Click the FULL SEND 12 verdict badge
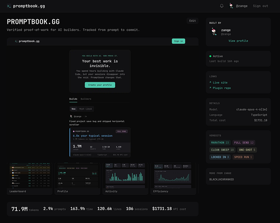 pos(244,143)
